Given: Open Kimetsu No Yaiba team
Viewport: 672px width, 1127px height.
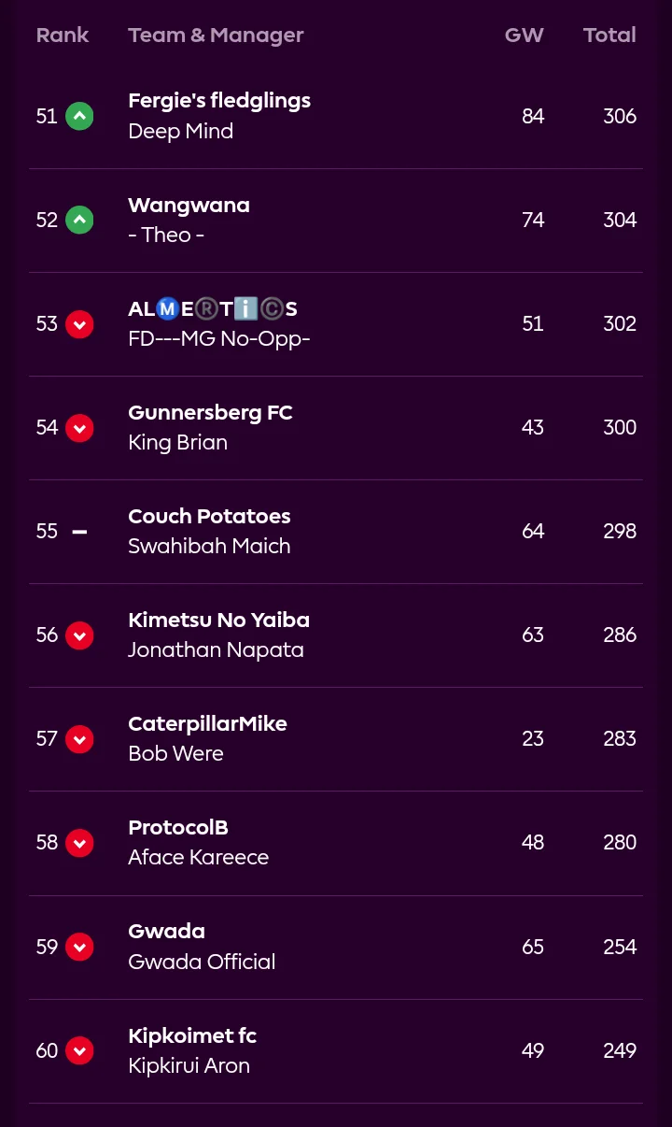Looking at the screenshot, I should pyautogui.click(x=218, y=621).
